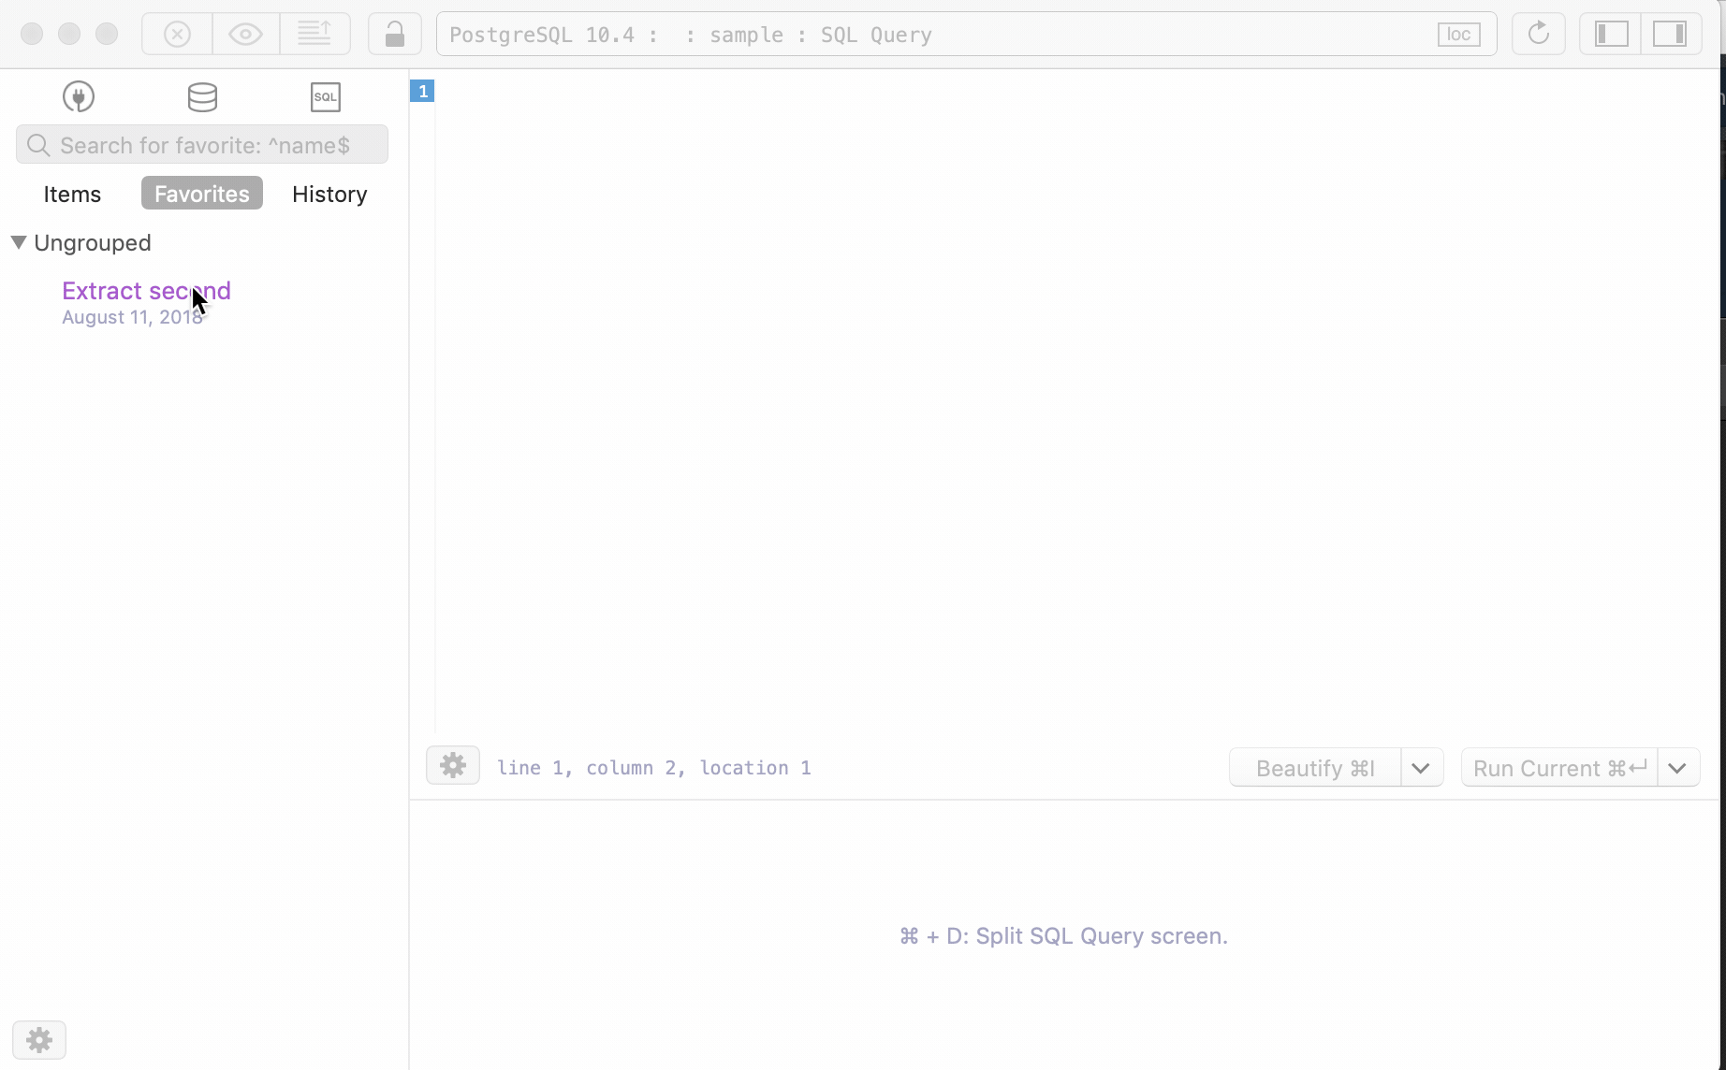
Task: Click the Beautify button
Action: tap(1315, 768)
